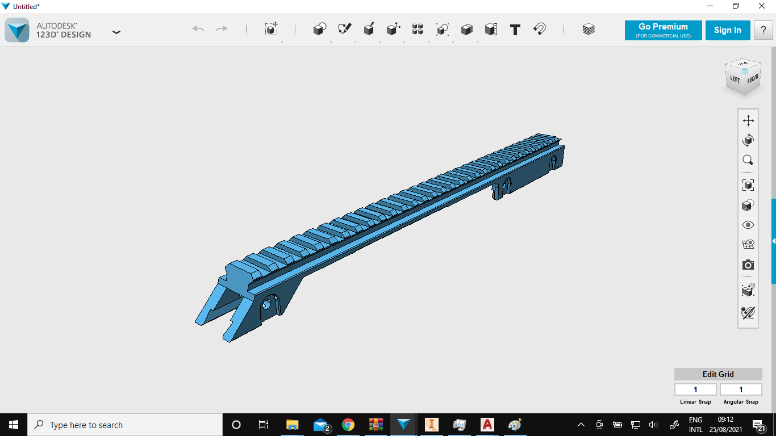Image resolution: width=776 pixels, height=436 pixels.
Task: Click the Go Premium button
Action: [x=663, y=30]
